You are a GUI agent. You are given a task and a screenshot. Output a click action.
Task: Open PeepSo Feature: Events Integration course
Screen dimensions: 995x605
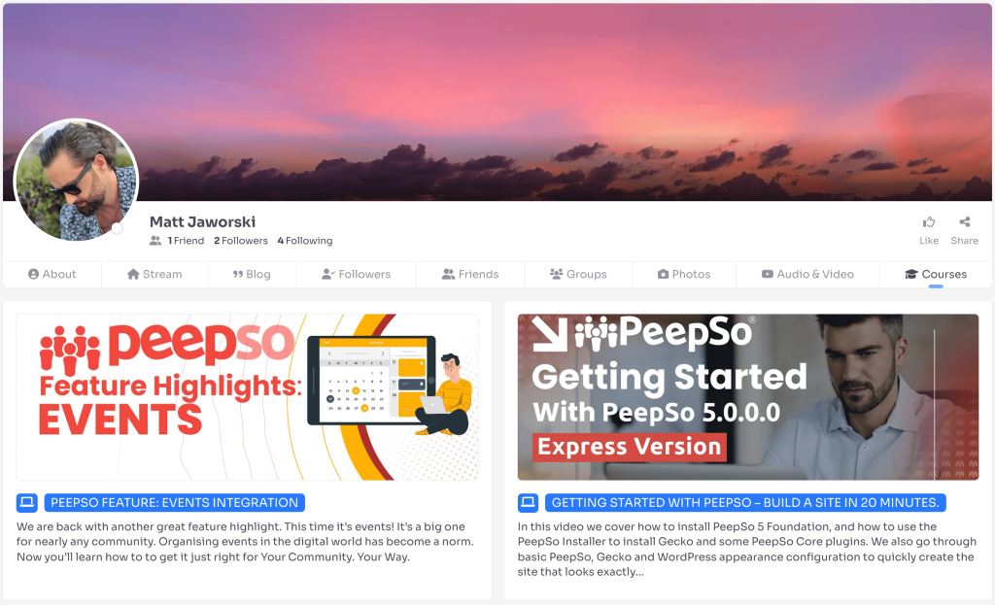coord(175,503)
